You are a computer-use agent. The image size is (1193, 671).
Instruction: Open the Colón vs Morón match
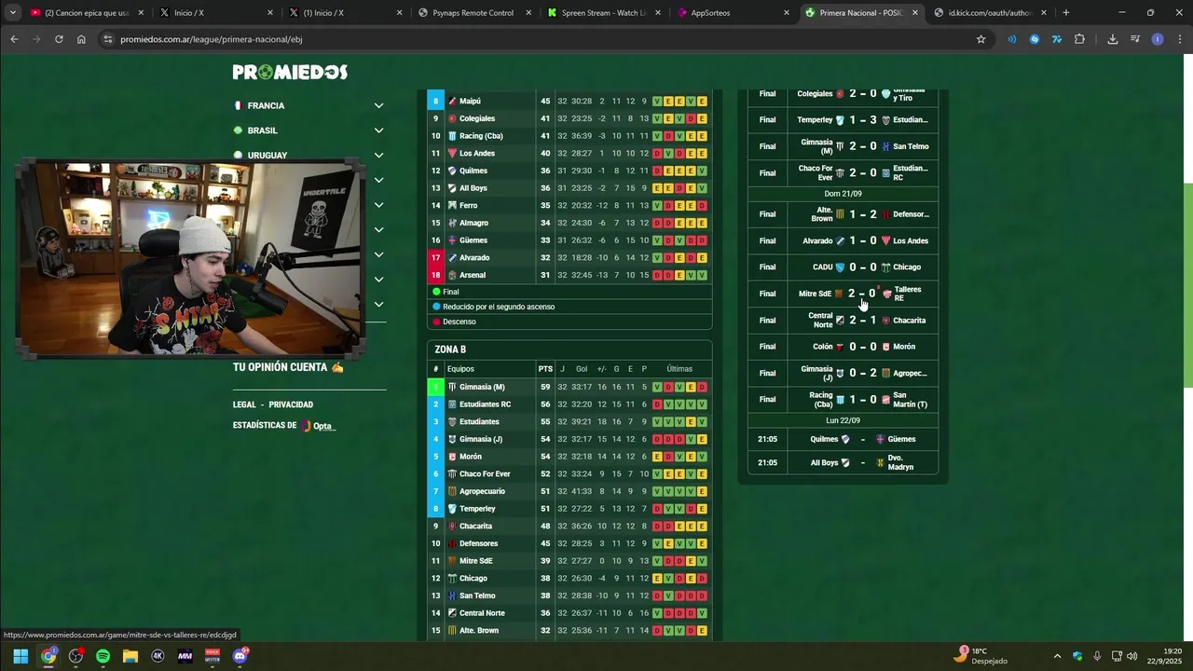pyautogui.click(x=843, y=347)
